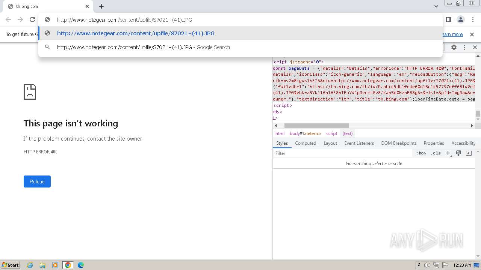481x270 pixels.
Task: Open the Accessibility tab in DevTools
Action: click(x=463, y=143)
